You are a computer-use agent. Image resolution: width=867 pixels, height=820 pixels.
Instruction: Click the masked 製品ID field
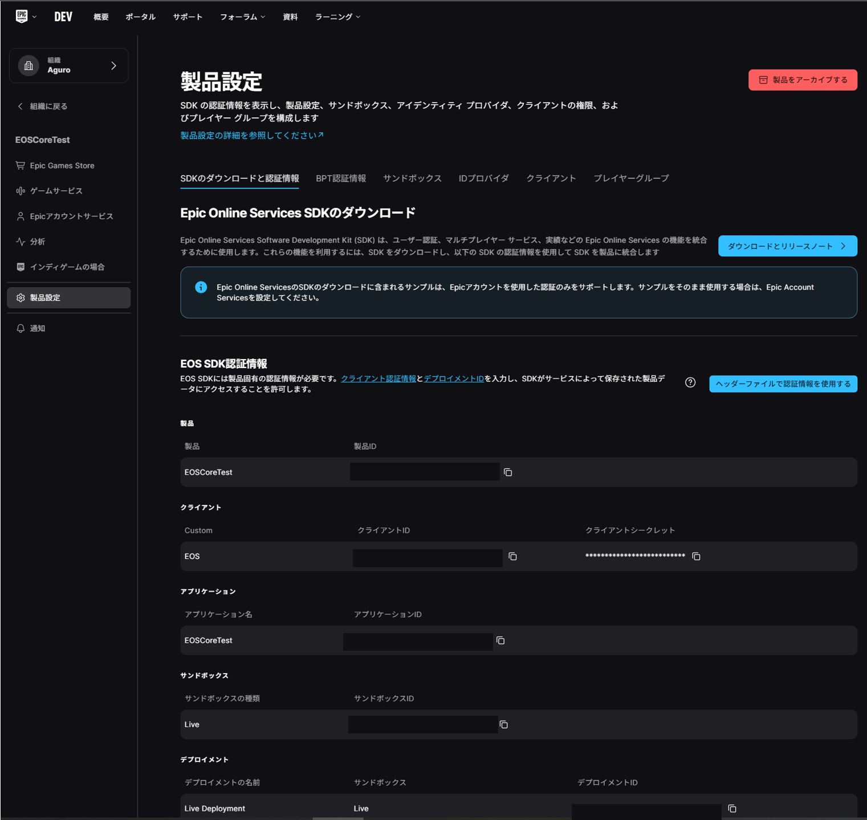click(425, 471)
